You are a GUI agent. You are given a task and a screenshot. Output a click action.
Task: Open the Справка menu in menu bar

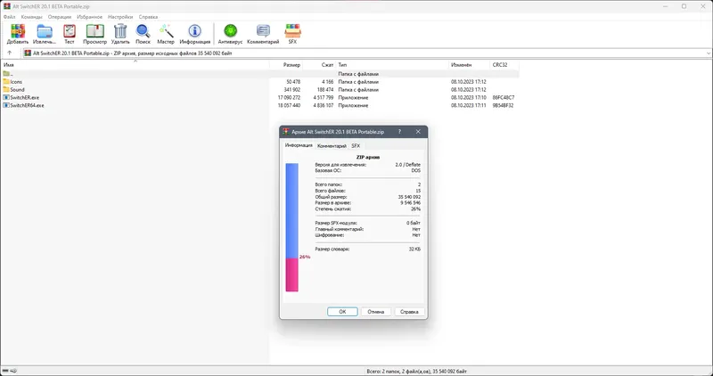coord(148,17)
